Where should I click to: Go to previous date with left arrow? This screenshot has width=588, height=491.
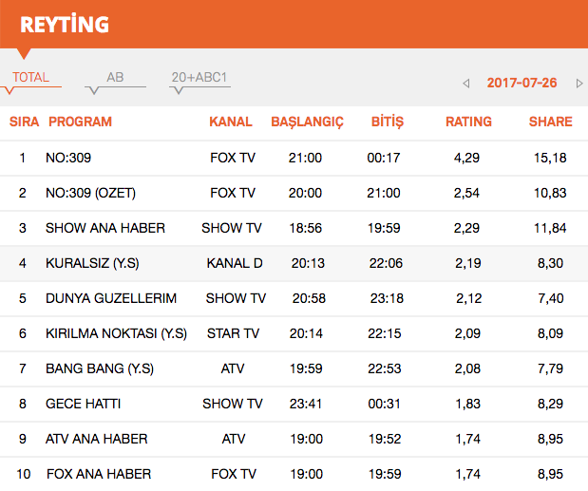pyautogui.click(x=466, y=84)
